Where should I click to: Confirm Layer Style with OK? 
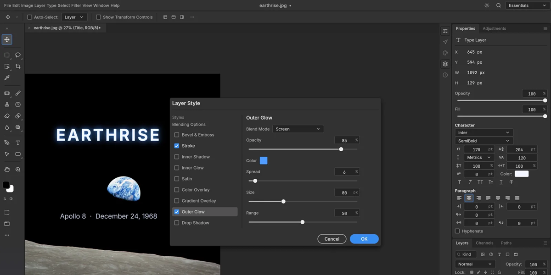pos(364,239)
